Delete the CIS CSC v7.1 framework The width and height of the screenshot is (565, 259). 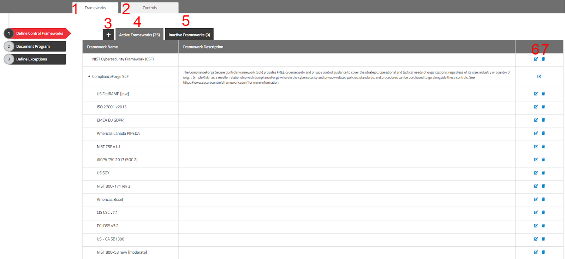tap(543, 212)
